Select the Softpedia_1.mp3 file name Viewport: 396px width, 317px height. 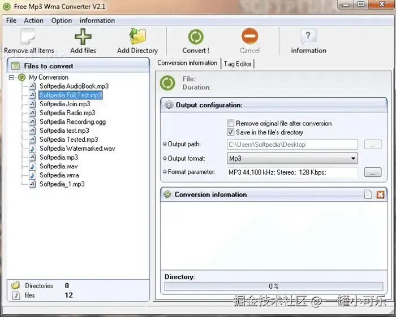(62, 184)
